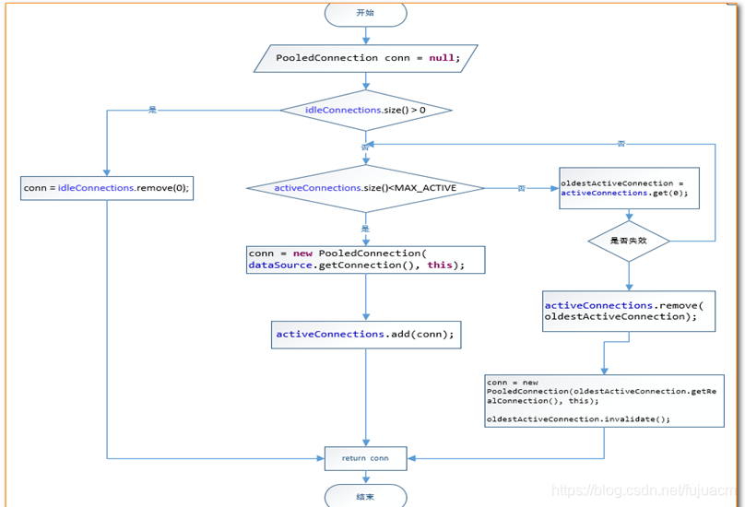Click the 'dataSource.getConnection(), this' process box
The image size is (745, 507).
(365, 260)
